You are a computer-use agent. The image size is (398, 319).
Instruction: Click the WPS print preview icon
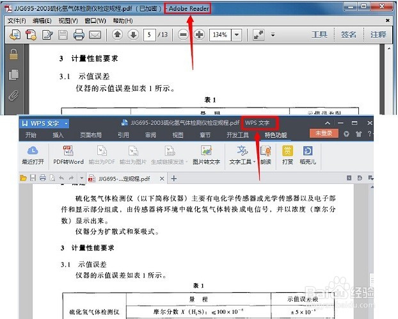pos(52,177)
